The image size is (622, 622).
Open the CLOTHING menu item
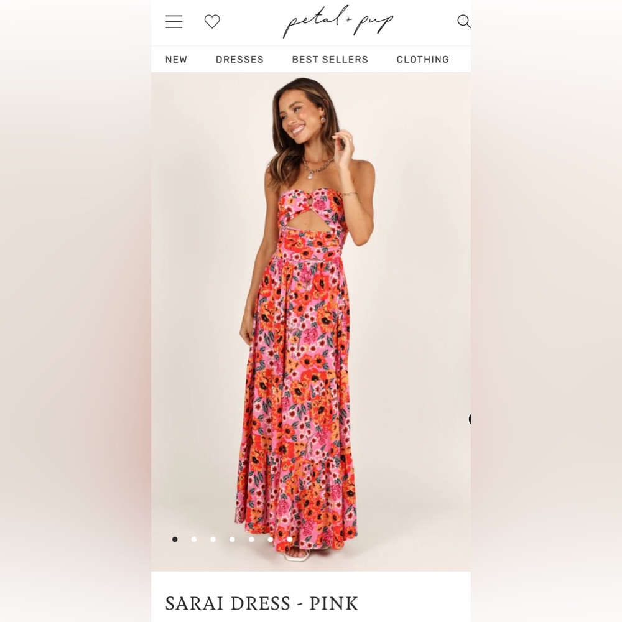(422, 59)
